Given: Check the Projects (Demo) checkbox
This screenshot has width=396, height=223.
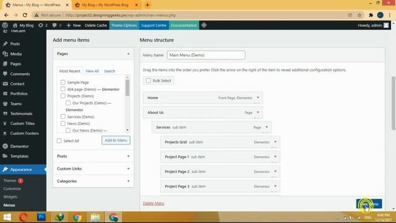Looking at the screenshot, I should click(63, 96).
